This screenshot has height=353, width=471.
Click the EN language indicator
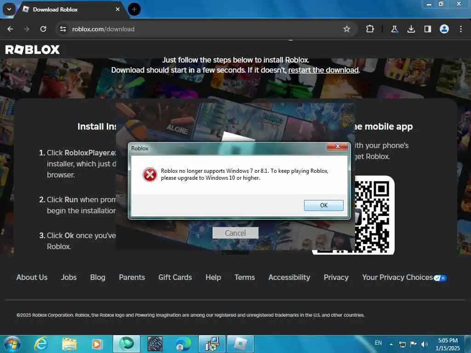click(378, 343)
